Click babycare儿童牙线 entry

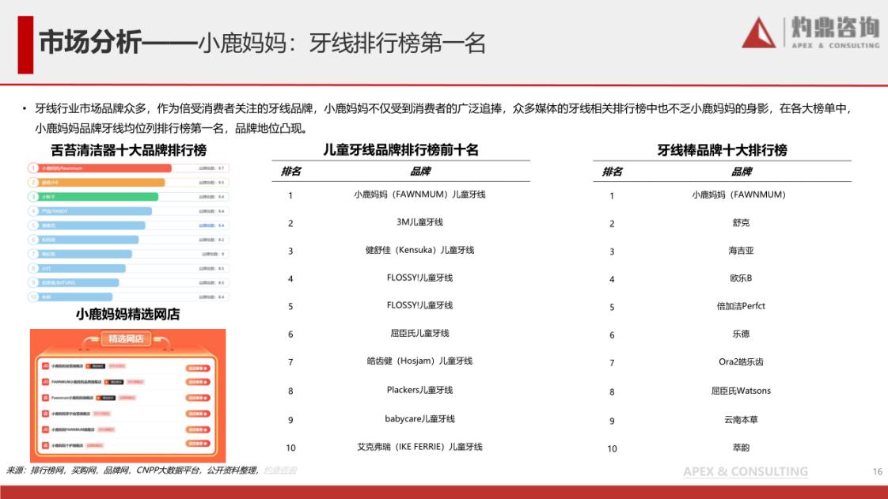(419, 418)
